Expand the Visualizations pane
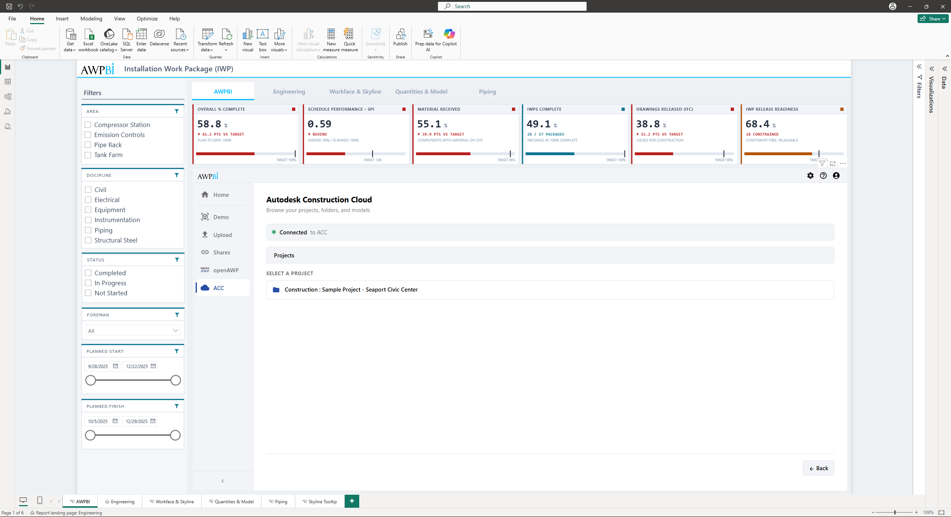This screenshot has width=951, height=517. pyautogui.click(x=932, y=69)
